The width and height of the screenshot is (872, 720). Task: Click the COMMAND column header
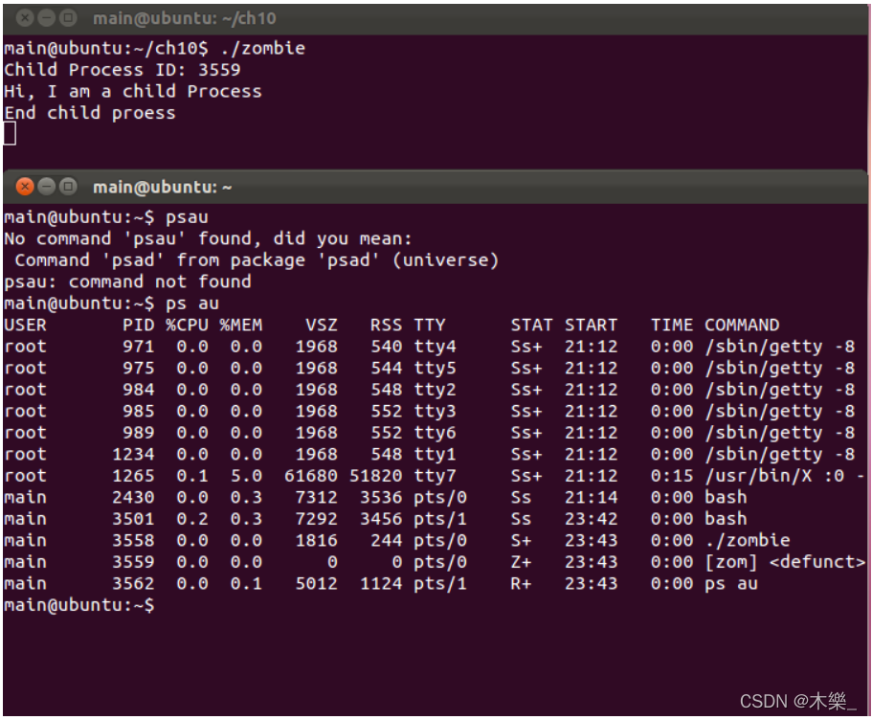point(742,325)
